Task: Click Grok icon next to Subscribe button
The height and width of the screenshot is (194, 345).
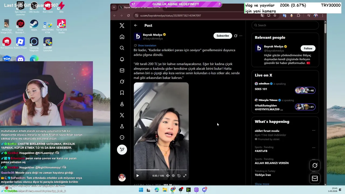Action: (x=236, y=36)
